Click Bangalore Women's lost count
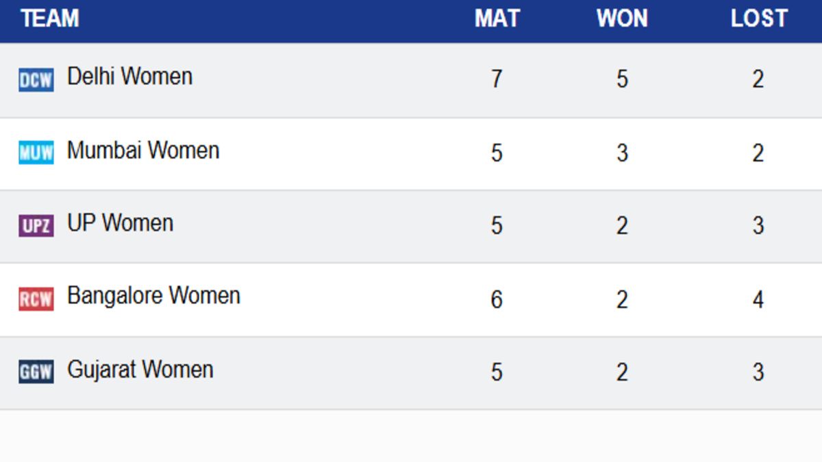Viewport: 822px width, 462px height. [x=758, y=300]
